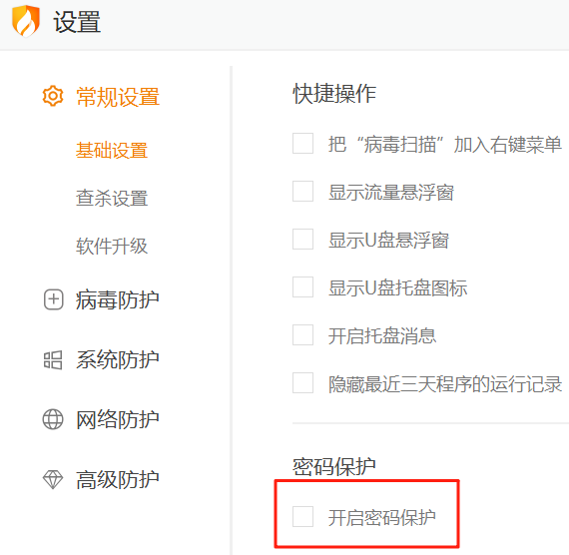Open the 查杀设置 page

[x=112, y=198]
